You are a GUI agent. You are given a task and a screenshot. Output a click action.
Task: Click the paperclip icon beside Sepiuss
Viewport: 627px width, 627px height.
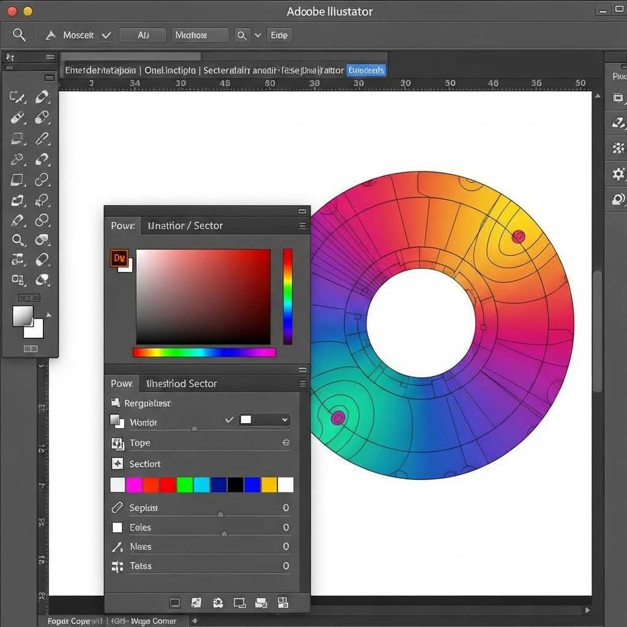point(117,508)
